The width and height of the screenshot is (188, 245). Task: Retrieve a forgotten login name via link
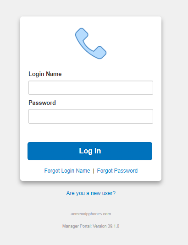(67, 171)
